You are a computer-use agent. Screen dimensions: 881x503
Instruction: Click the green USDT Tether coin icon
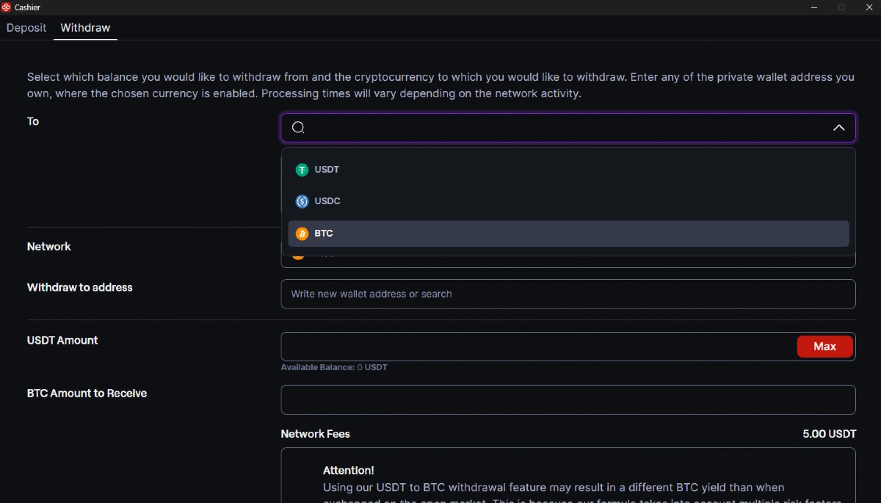[x=302, y=170]
